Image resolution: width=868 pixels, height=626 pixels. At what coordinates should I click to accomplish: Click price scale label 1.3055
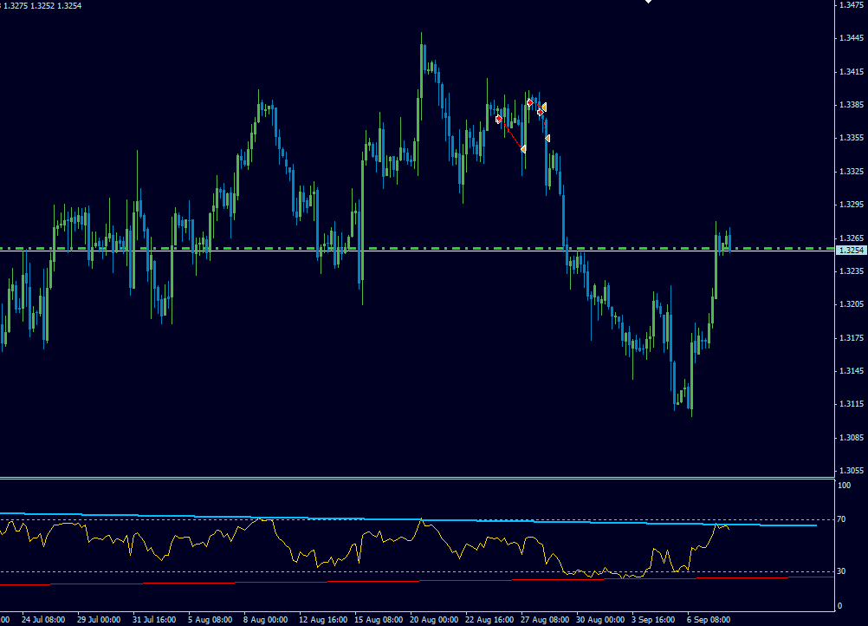852,470
